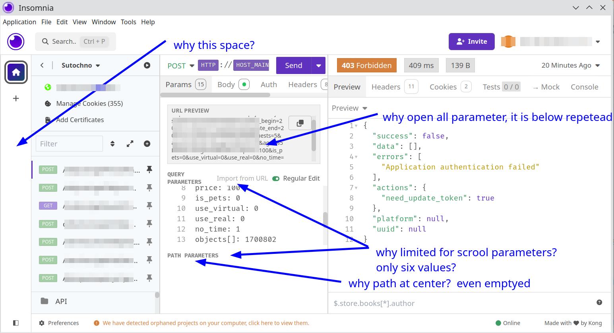
Task: Open the Console tab
Action: tap(585, 87)
